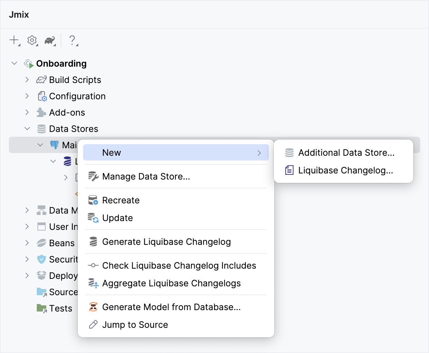Click the add (+) icon in the Jmix toolbar
This screenshot has width=429, height=353.
(x=14, y=40)
